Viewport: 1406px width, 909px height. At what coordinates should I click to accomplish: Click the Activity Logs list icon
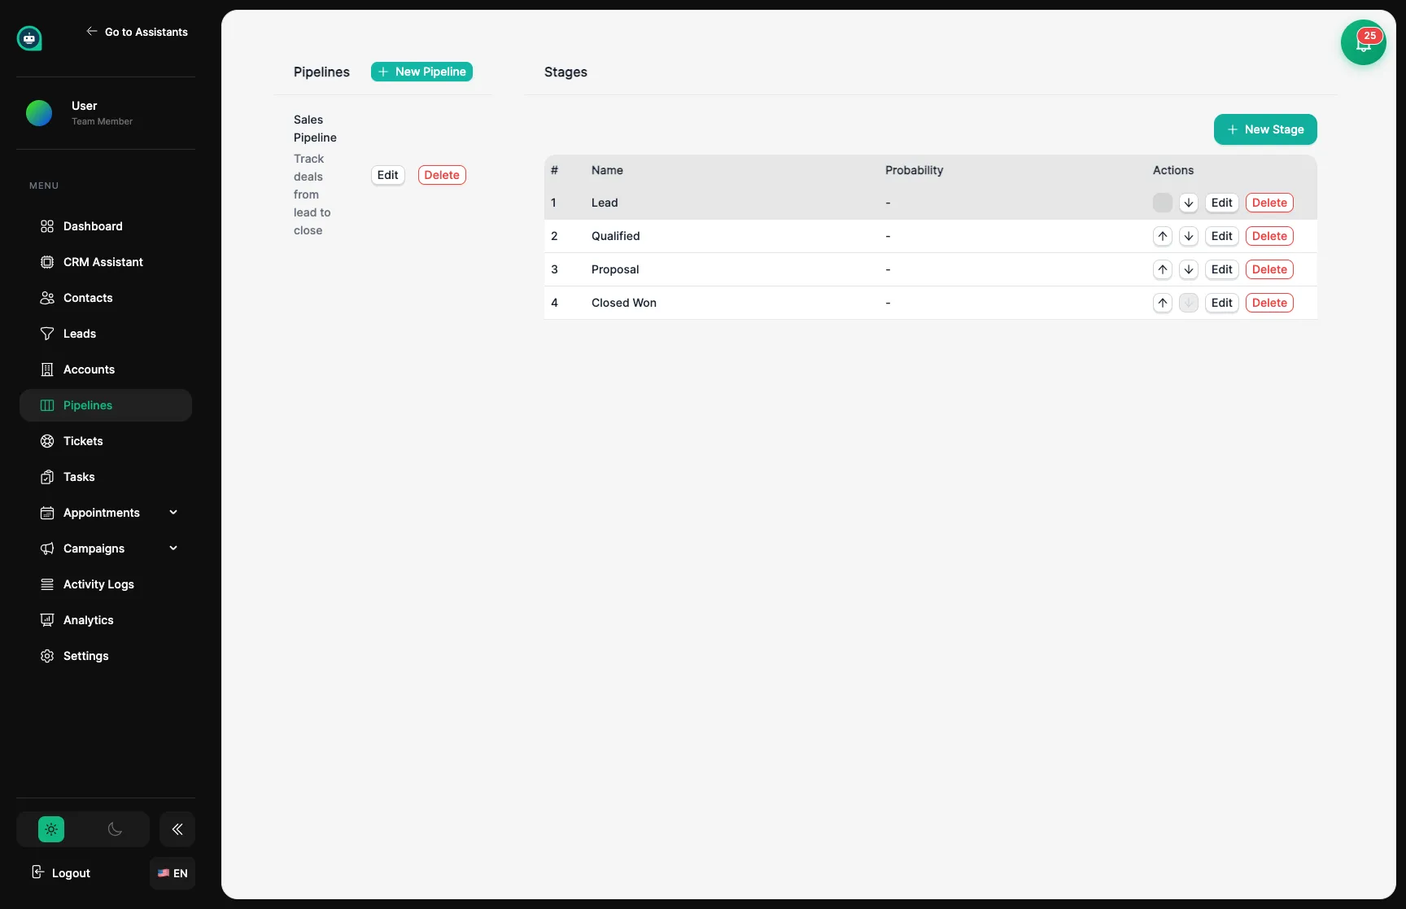[x=47, y=584]
